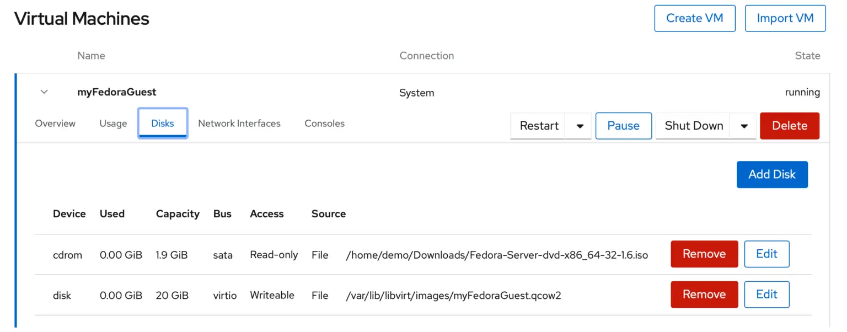Switch to the Usage tab
Image resolution: width=847 pixels, height=332 pixels.
coord(112,123)
